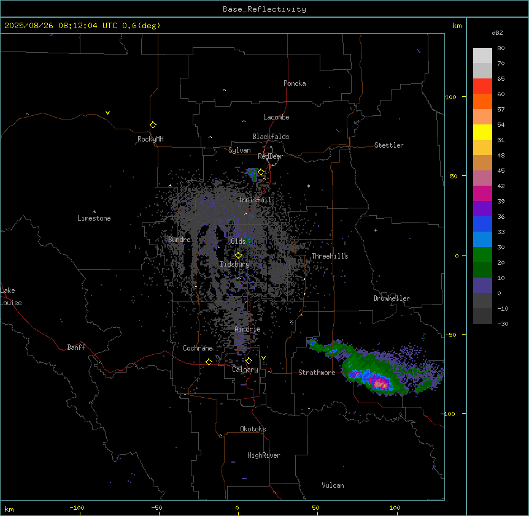This screenshot has height=516, width=529.
Task: Click the magenta storm core east of Strathmore
Action: 380,383
